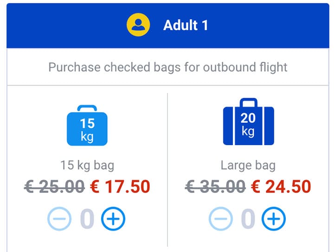This screenshot has width=335, height=252.
Task: Click the yellow passenger avatar icon
Action: (x=138, y=25)
